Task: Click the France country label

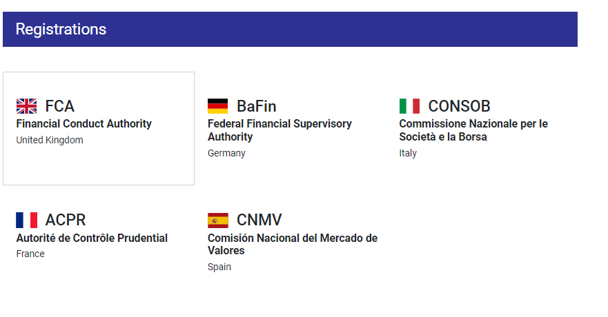Action: point(30,254)
